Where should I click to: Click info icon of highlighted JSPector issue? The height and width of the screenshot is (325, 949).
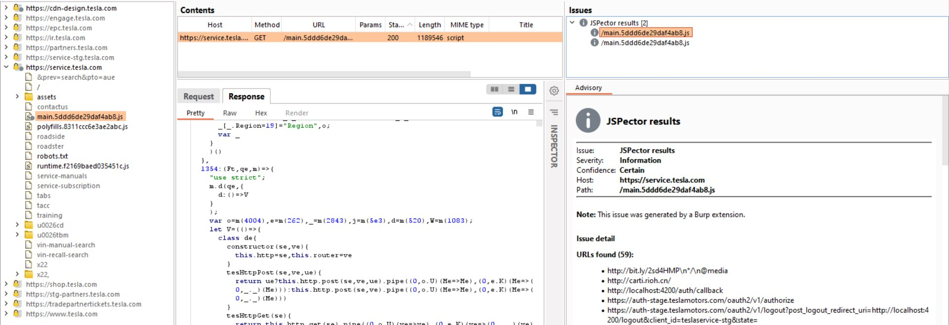tap(595, 33)
